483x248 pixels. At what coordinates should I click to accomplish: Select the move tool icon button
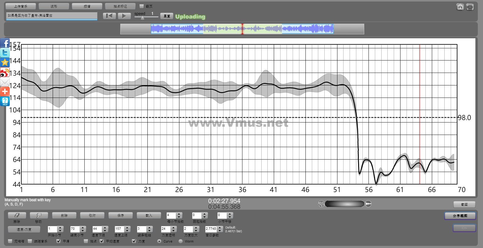[x=39, y=215]
